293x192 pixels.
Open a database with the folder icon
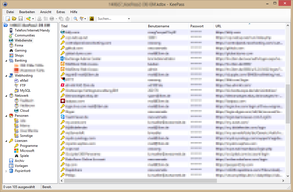click(14, 18)
